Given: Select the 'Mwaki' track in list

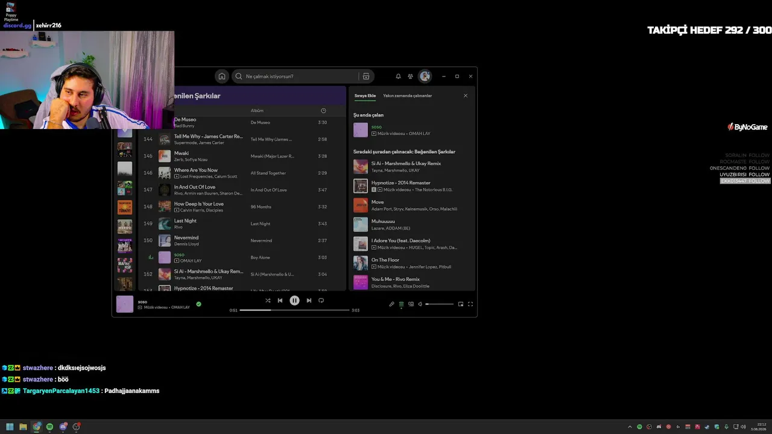Looking at the screenshot, I should pyautogui.click(x=182, y=153).
